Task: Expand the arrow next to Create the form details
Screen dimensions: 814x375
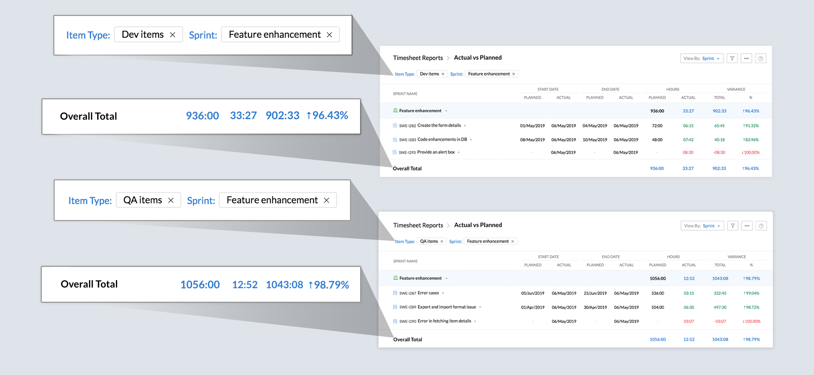Action: pos(465,126)
